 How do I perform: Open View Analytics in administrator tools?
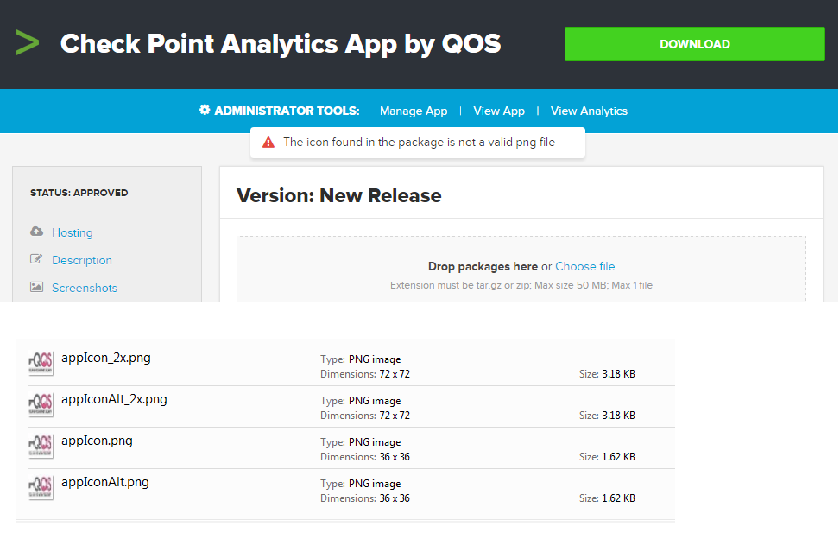pos(589,111)
